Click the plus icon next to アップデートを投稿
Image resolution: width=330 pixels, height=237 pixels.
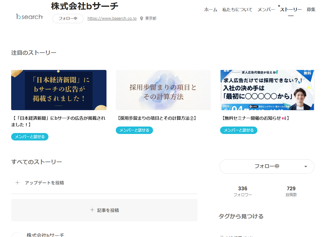click(x=17, y=183)
